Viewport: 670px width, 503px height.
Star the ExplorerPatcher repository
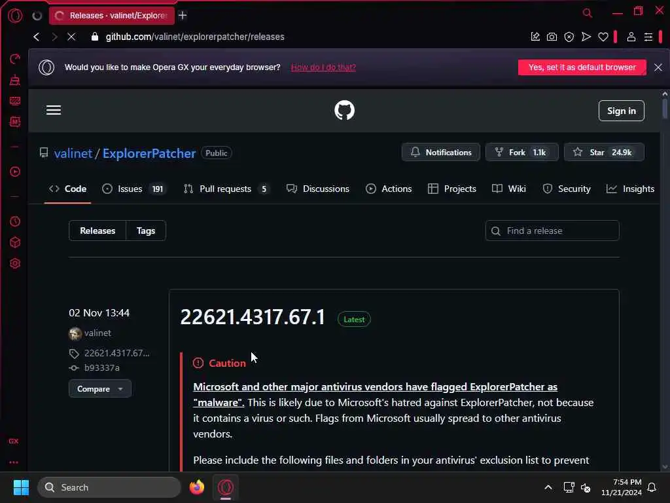pos(604,152)
